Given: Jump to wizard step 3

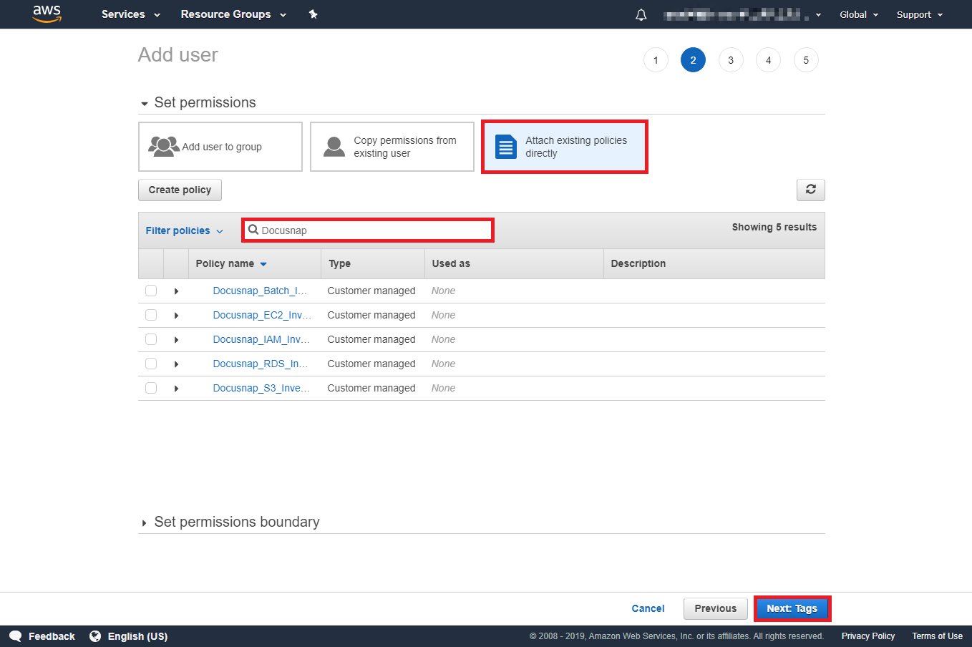Looking at the screenshot, I should [x=731, y=60].
